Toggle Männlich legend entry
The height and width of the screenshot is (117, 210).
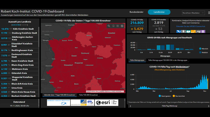tap(204, 49)
